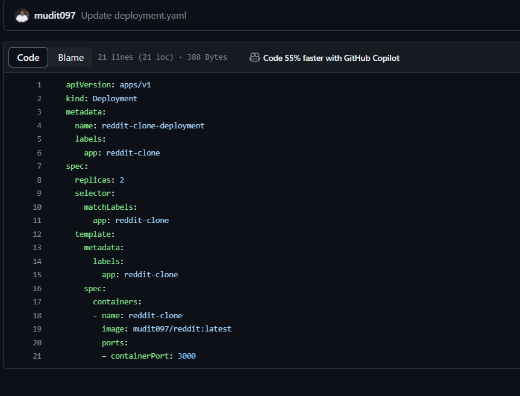Click the "21 lines (21 loc) · 388 Bytes" text

pos(162,57)
